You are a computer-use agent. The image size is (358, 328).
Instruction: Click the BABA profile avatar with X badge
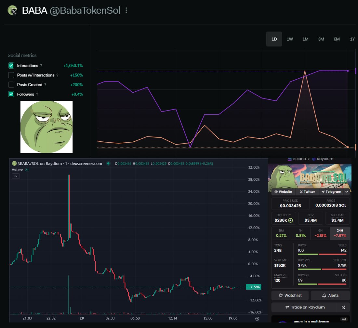tap(12, 10)
